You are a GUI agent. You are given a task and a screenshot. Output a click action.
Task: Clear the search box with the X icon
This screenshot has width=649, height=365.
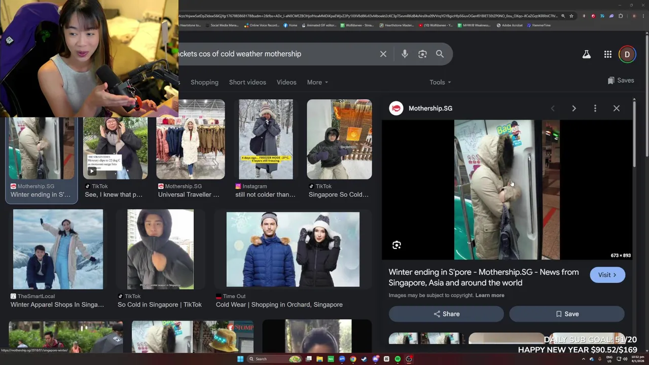click(383, 54)
